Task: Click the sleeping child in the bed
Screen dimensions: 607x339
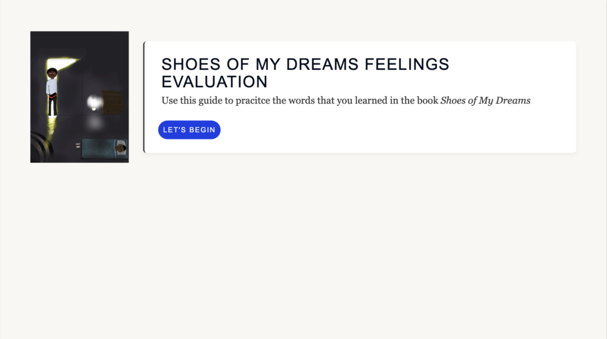Action: click(x=121, y=148)
